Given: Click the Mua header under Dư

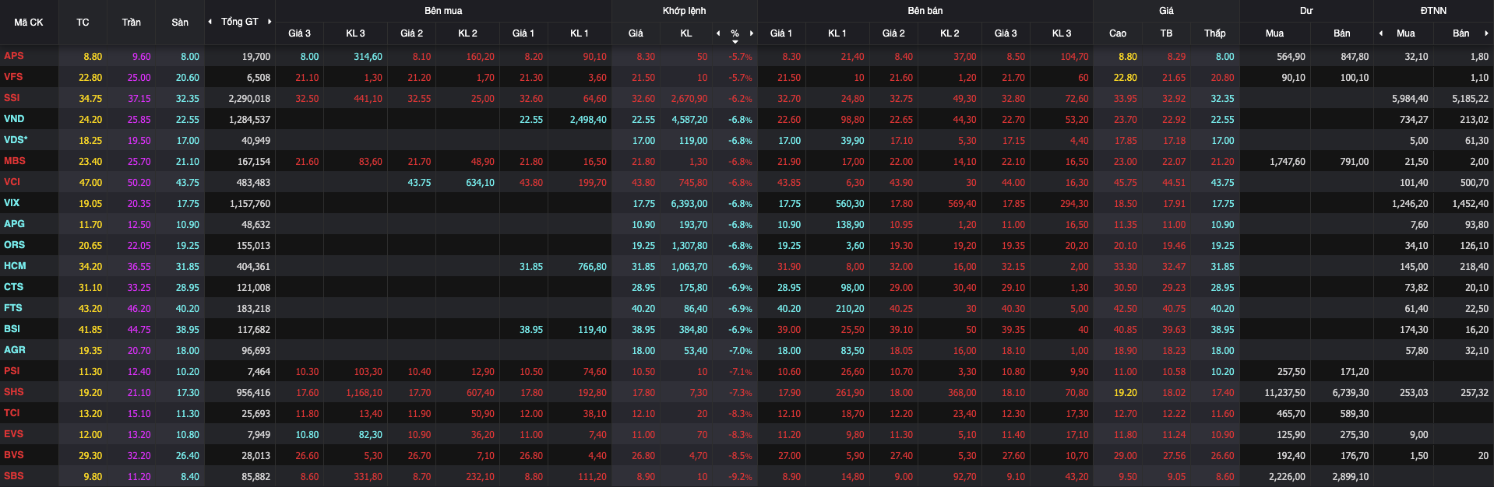Looking at the screenshot, I should point(1274,33).
